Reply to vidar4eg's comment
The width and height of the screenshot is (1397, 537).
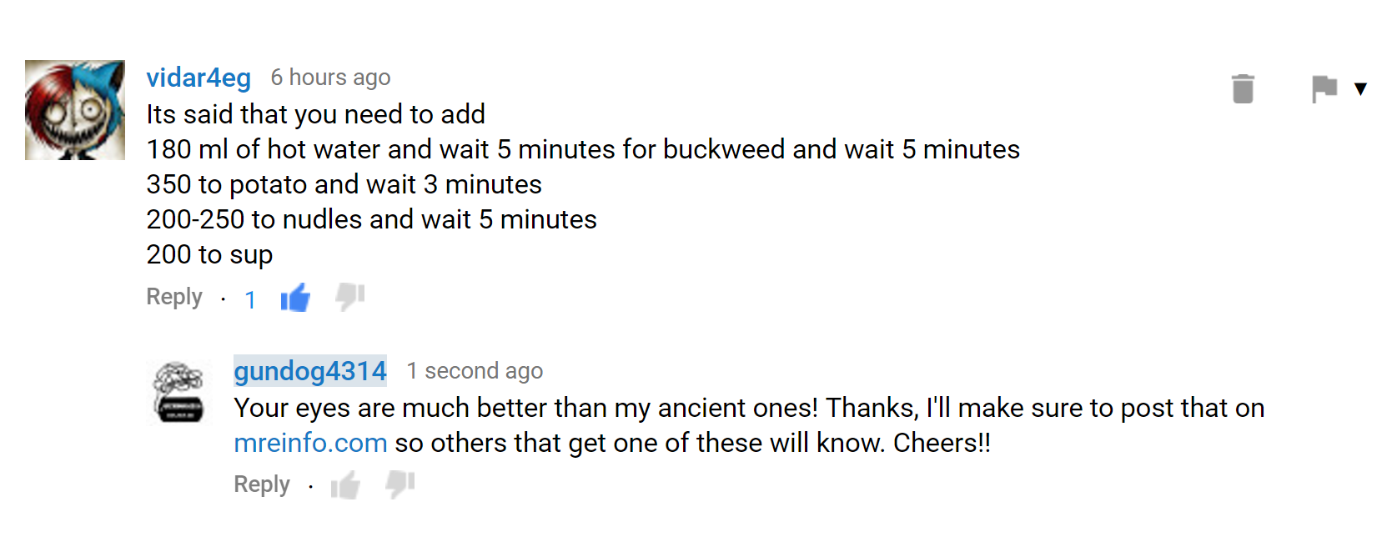(174, 297)
